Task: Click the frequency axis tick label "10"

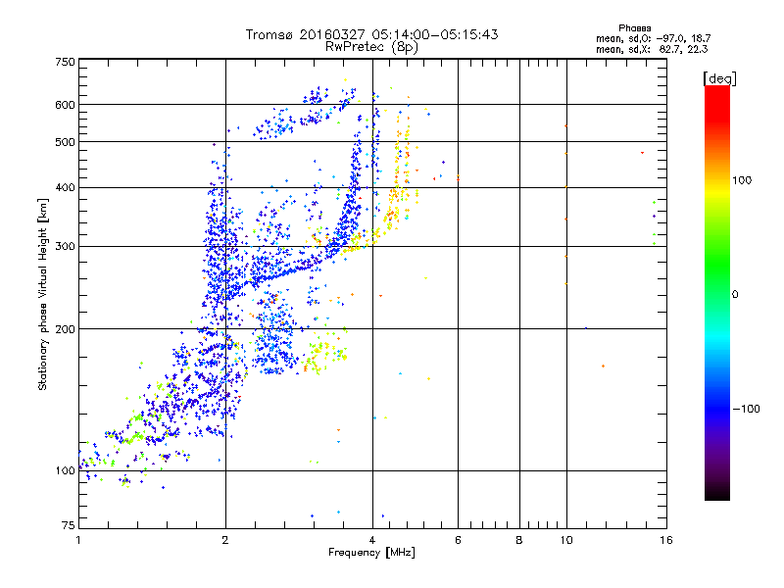Action: pyautogui.click(x=566, y=540)
